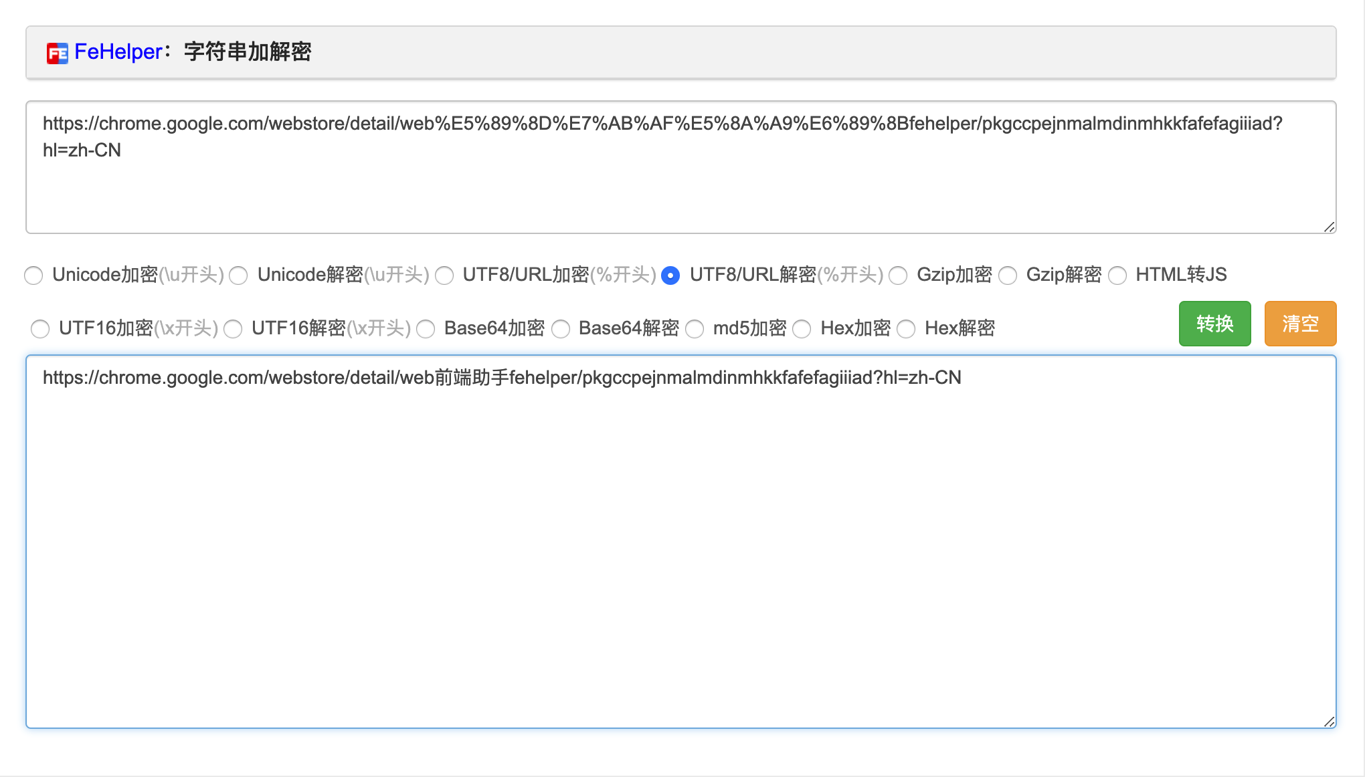Click the 清空 (Clear) button
This screenshot has height=777, width=1365.
pos(1299,322)
